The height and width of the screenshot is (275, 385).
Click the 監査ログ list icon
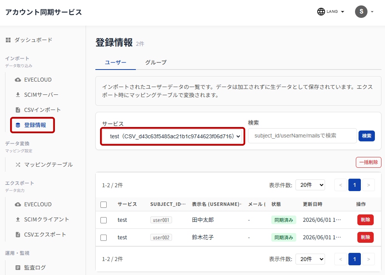coord(18,267)
